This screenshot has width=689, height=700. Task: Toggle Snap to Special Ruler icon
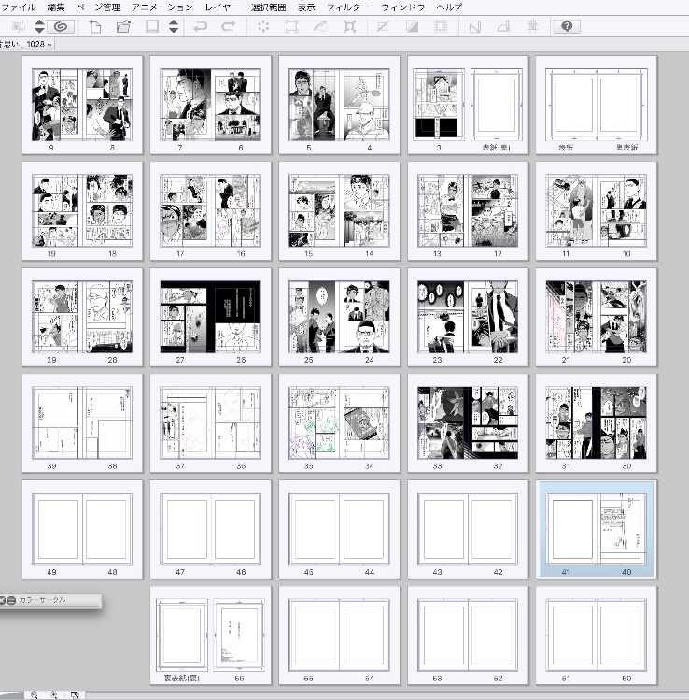(x=503, y=26)
